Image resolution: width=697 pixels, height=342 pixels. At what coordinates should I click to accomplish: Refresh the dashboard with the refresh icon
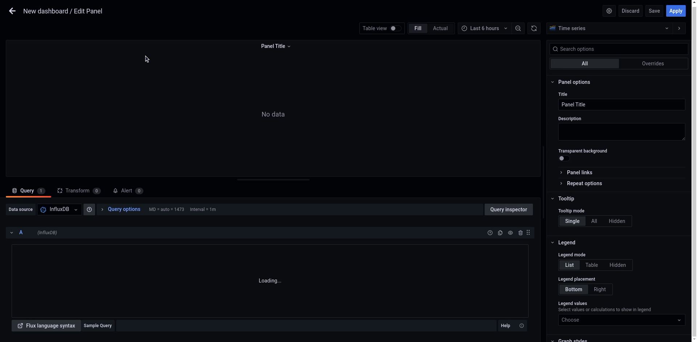point(534,28)
